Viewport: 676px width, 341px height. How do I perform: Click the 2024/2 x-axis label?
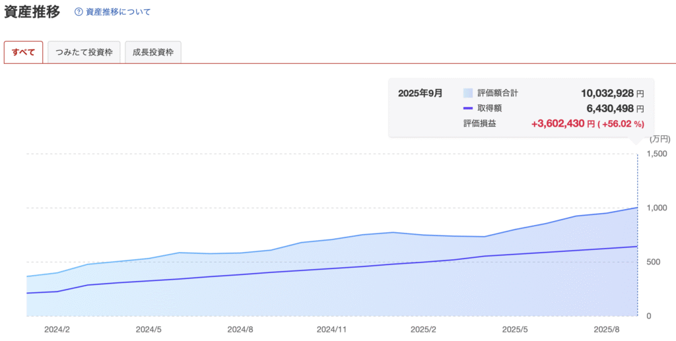click(x=57, y=328)
